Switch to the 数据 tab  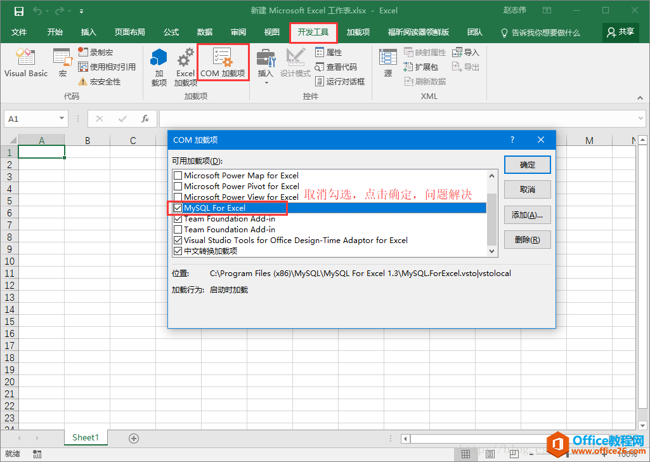click(204, 32)
